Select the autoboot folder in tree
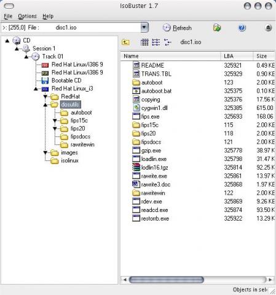Image resolution: width=276 pixels, height=295 pixels. point(81,112)
